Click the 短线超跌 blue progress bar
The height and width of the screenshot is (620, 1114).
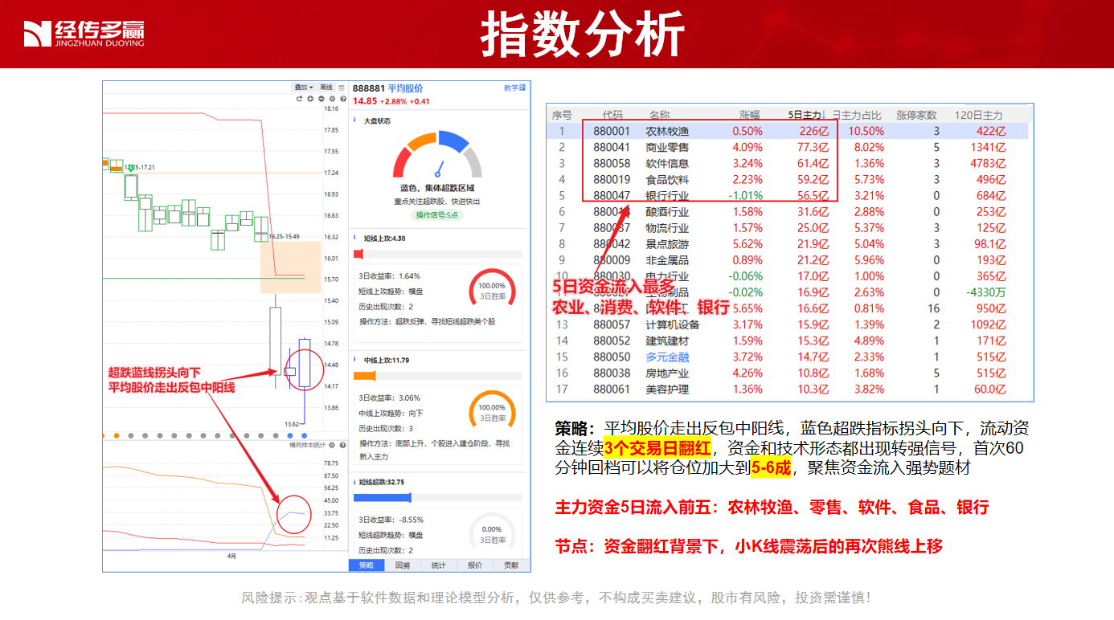pos(383,498)
